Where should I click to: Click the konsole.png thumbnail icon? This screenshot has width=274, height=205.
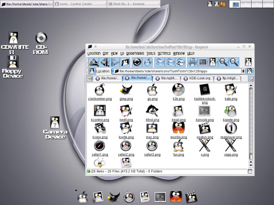coord(205,111)
